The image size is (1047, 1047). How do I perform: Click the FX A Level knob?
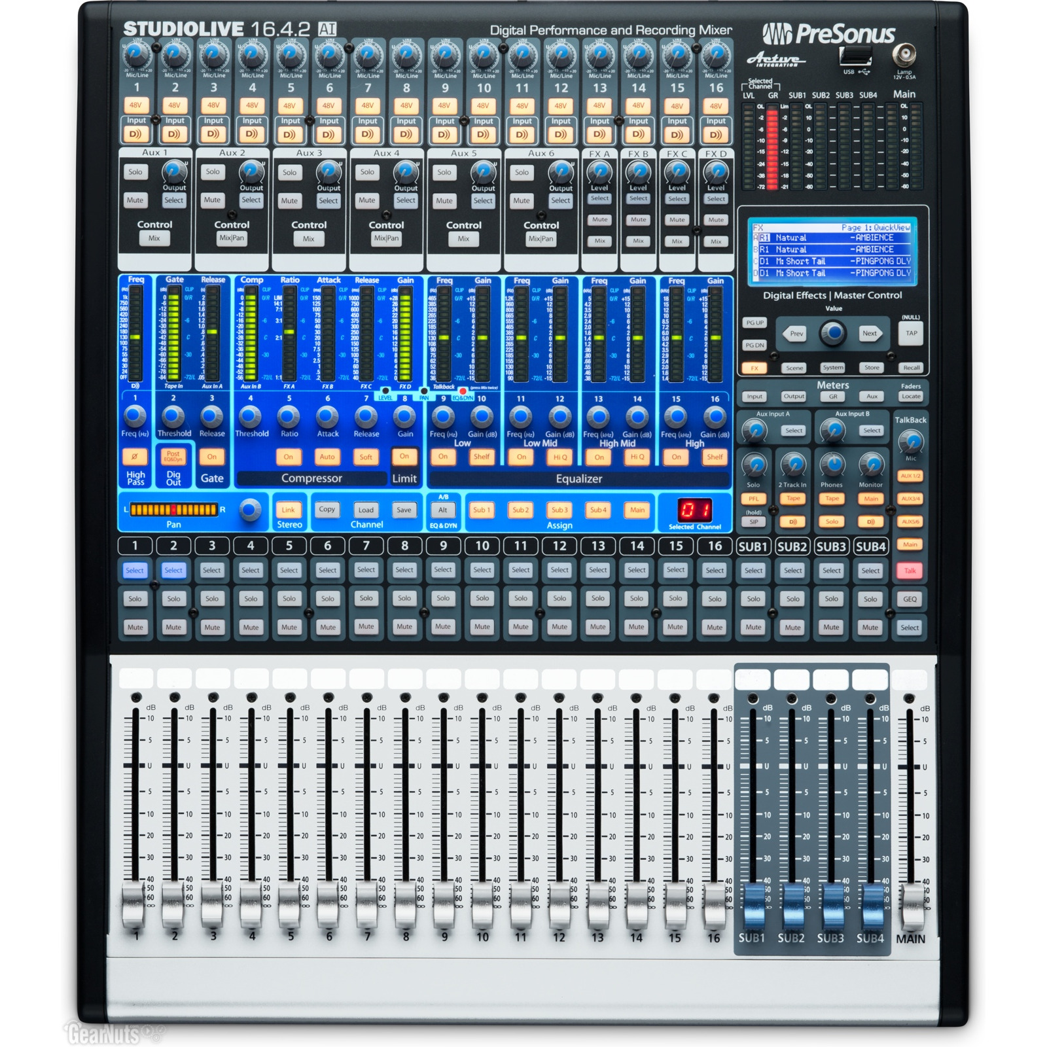pos(599,171)
